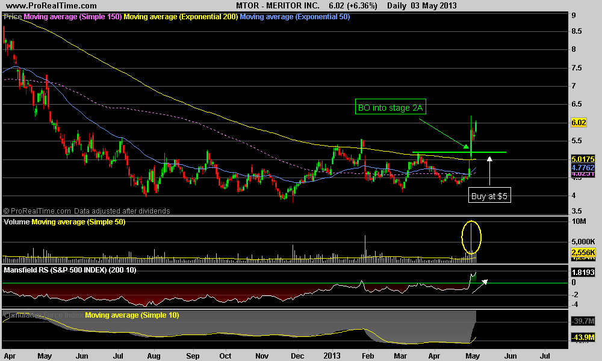Screen dimensions: 602x361
Task: Click the blue 4.7762 moving average tag
Action: [x=582, y=168]
